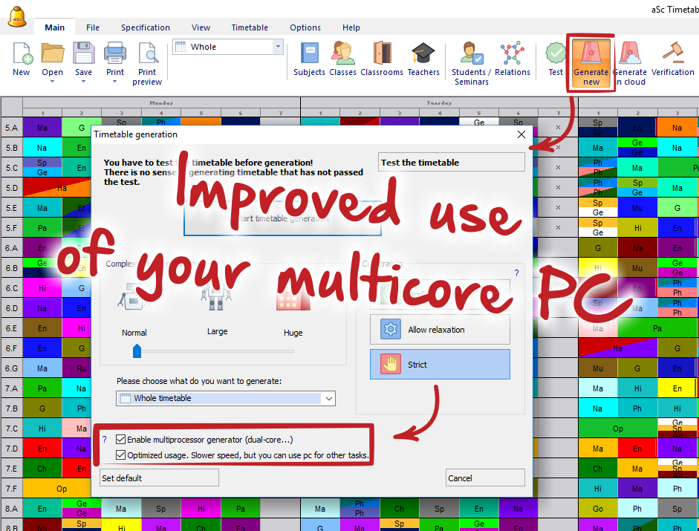Image resolution: width=699 pixels, height=531 pixels.
Task: Open the Verification gavel icon
Action: (672, 54)
